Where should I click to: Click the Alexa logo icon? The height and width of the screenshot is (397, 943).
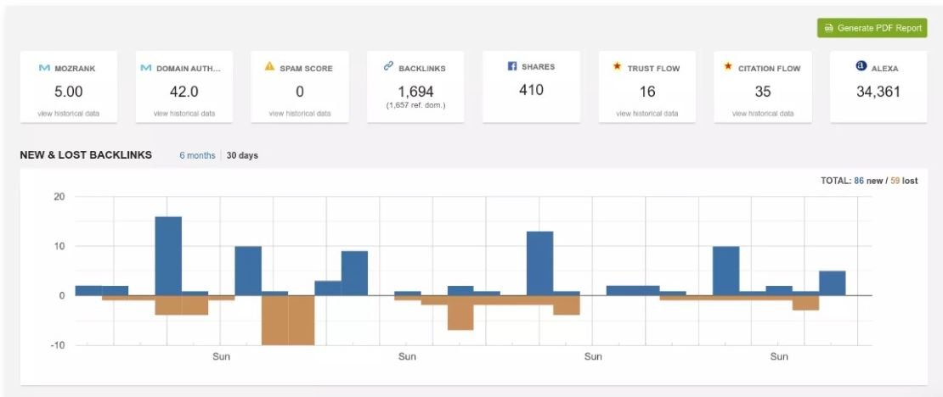pyautogui.click(x=861, y=66)
